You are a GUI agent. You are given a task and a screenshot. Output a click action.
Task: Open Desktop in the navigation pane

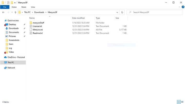coord(12,24)
